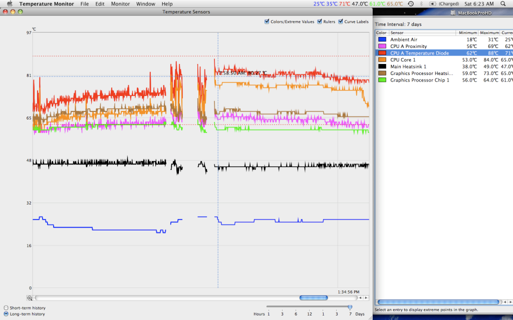Uncheck the Rulers checkbox
This screenshot has width=513, height=320.
(320, 21)
